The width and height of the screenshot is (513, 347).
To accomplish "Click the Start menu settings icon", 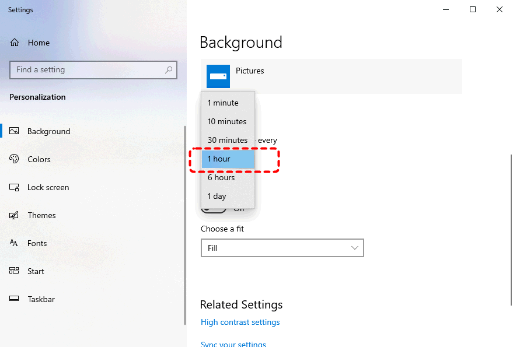I will coord(15,271).
